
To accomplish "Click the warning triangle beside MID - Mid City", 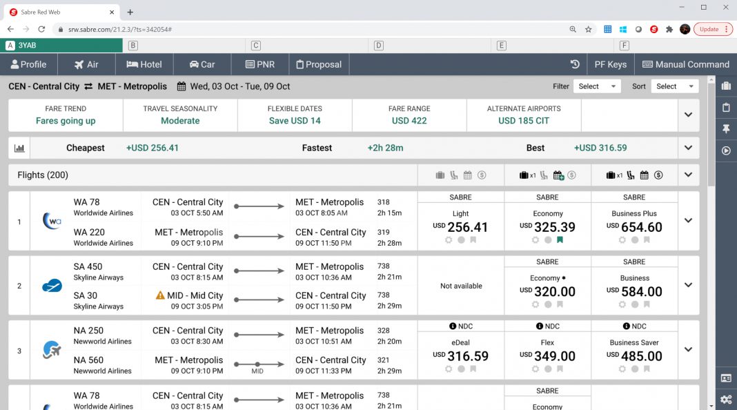I will 160,295.
